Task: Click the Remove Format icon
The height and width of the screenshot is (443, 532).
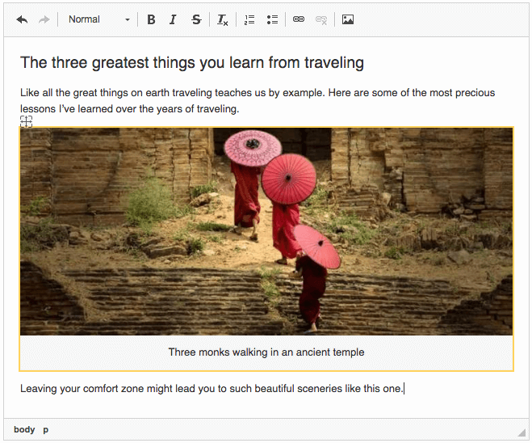Action: 223,19
